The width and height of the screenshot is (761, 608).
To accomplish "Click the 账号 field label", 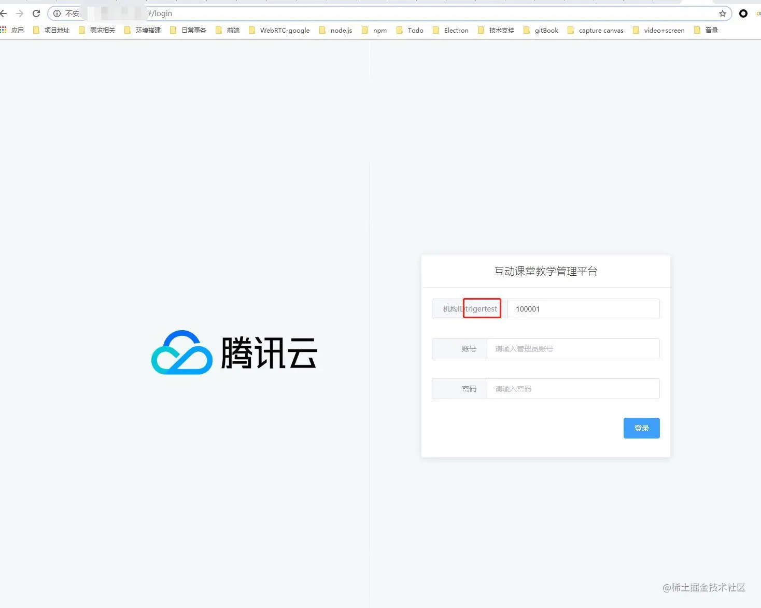I will (469, 349).
